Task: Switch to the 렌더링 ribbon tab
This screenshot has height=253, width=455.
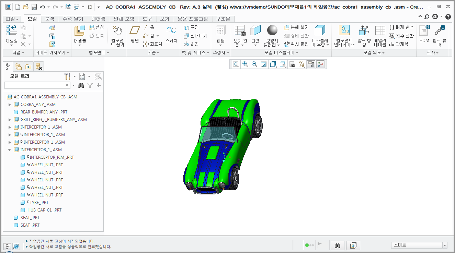Action: (x=98, y=19)
